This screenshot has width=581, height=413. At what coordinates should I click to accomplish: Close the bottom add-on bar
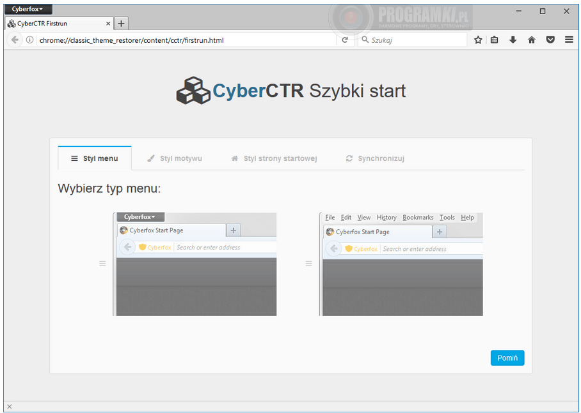coord(9,407)
